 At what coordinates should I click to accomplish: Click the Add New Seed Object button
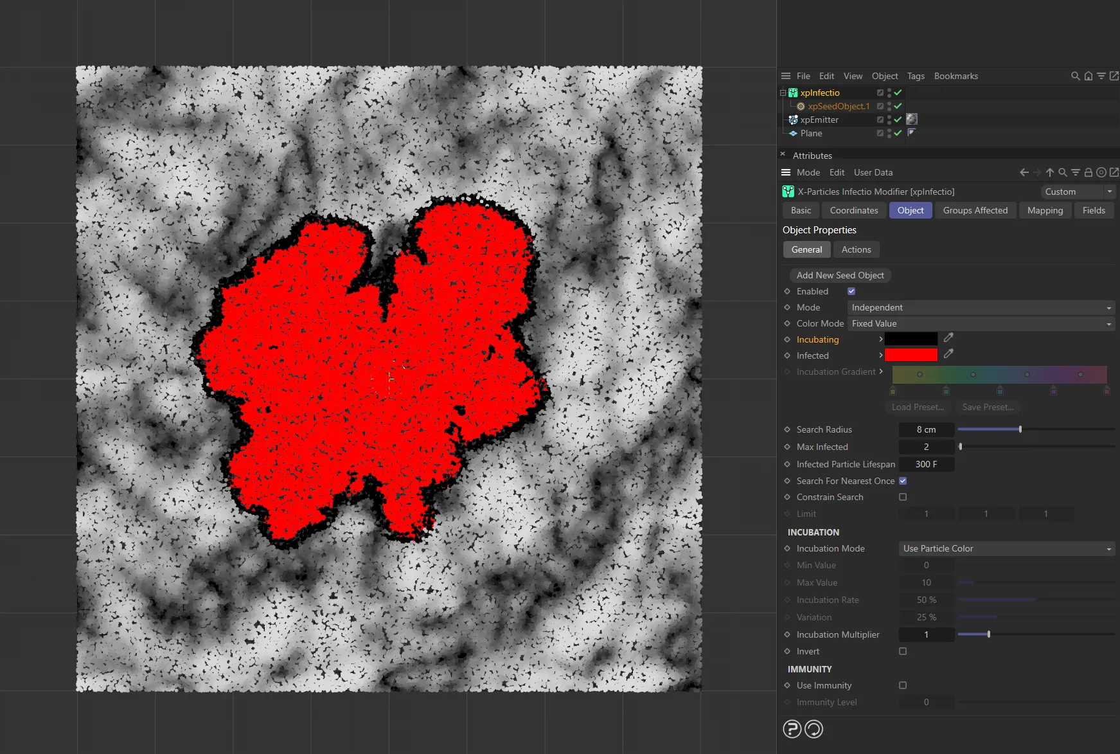pos(840,275)
